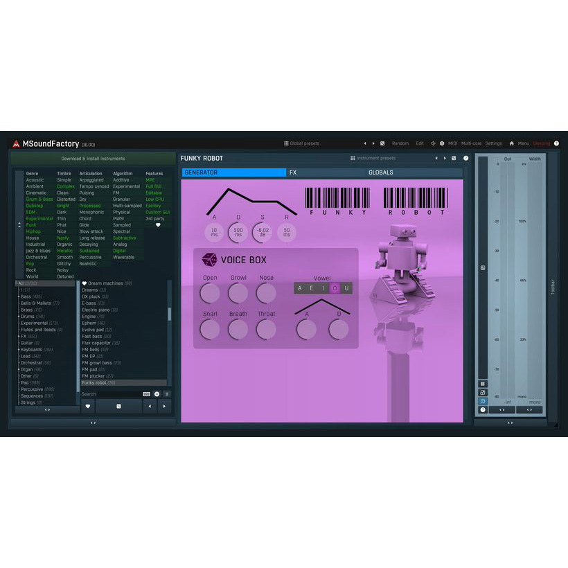568x568 pixels.
Task: Switch to the GLOBALS tab
Action: 414,172
